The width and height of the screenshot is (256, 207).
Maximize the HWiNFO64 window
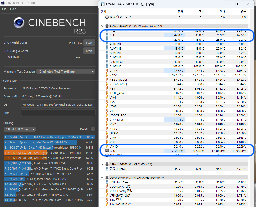236,4
